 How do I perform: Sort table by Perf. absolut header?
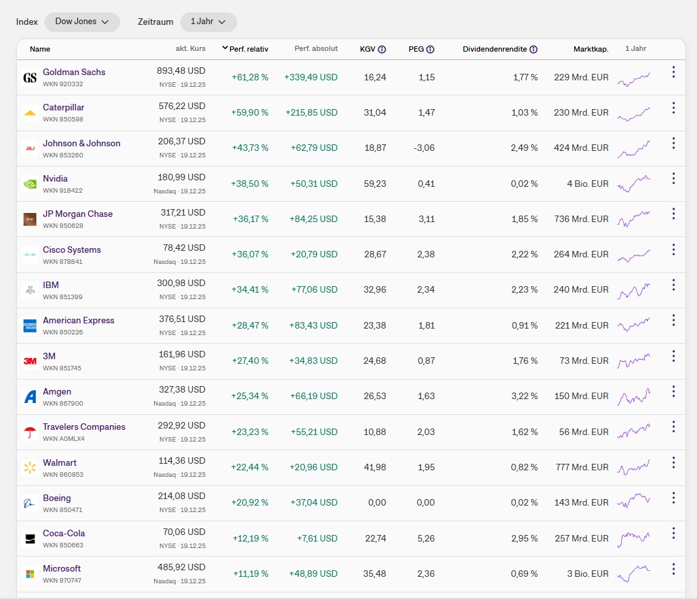click(316, 49)
